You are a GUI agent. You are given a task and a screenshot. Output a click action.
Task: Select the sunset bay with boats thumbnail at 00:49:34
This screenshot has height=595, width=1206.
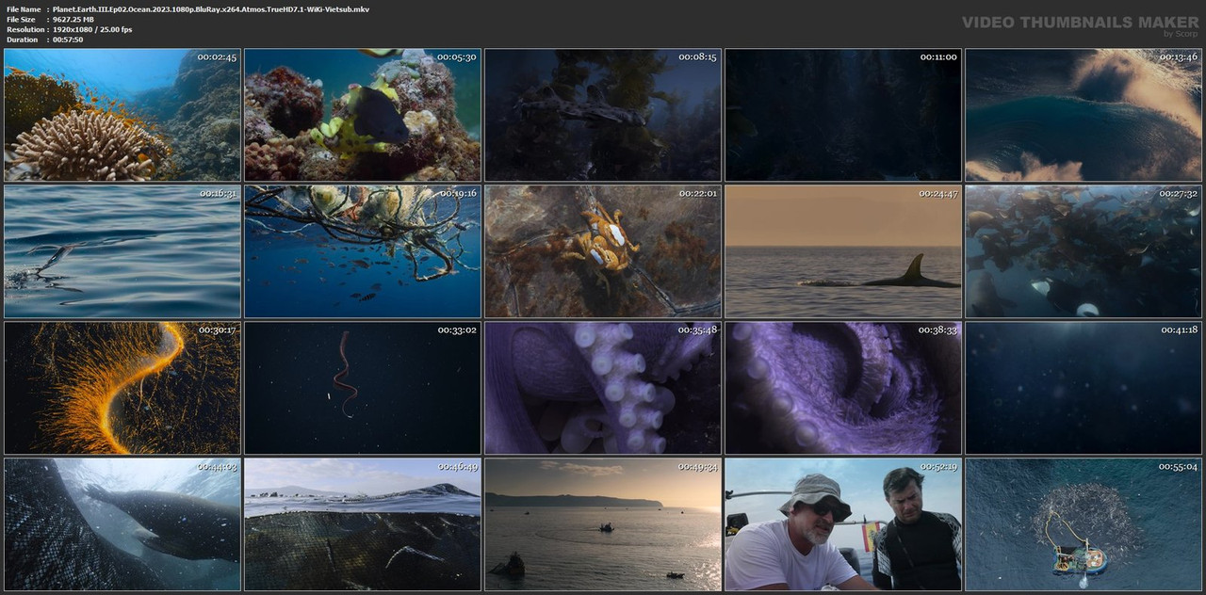coord(603,524)
